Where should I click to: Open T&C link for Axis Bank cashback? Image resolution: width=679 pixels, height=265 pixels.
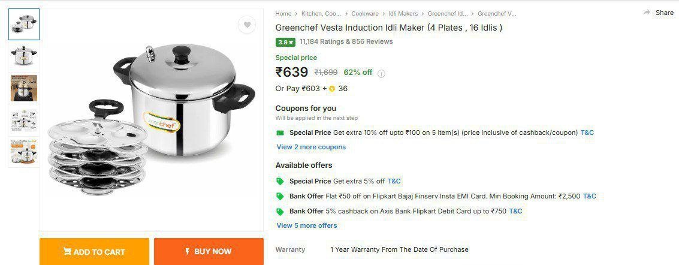515,211
